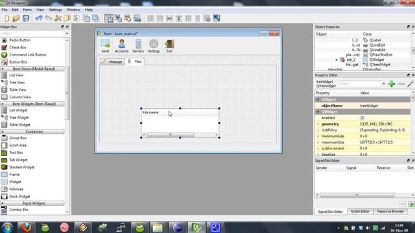
Task: Switch to the Message tab in form
Action: pyautogui.click(x=112, y=62)
